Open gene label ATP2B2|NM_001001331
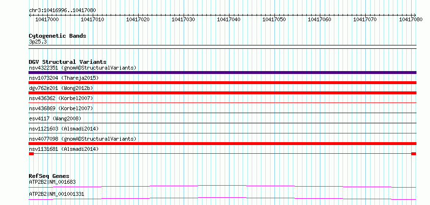 pyautogui.click(x=57, y=194)
